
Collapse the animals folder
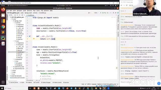pos(14,23)
